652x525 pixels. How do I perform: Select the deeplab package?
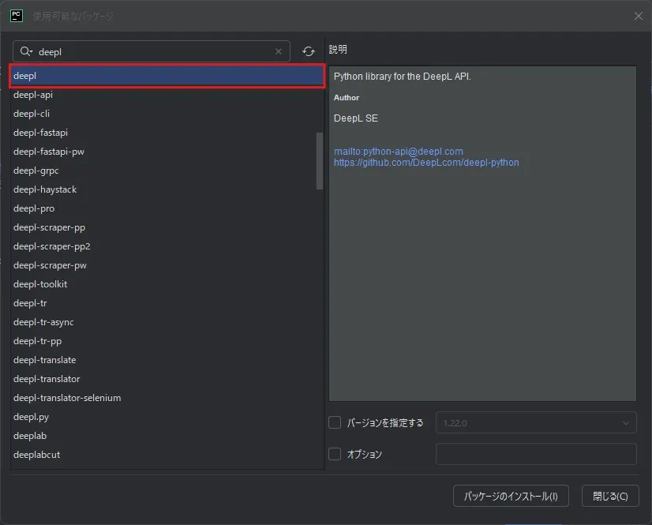pos(167,436)
